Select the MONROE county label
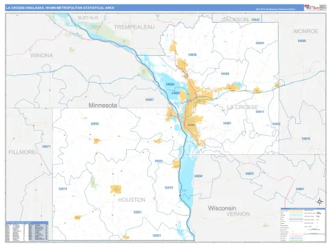Viewport: 331px width, 248px height. point(305,31)
